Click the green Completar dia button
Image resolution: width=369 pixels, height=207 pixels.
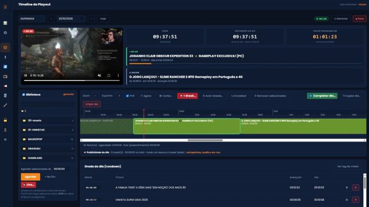click(322, 96)
